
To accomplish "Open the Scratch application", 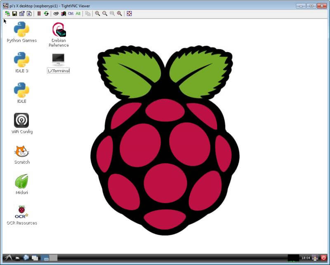I will [x=21, y=152].
